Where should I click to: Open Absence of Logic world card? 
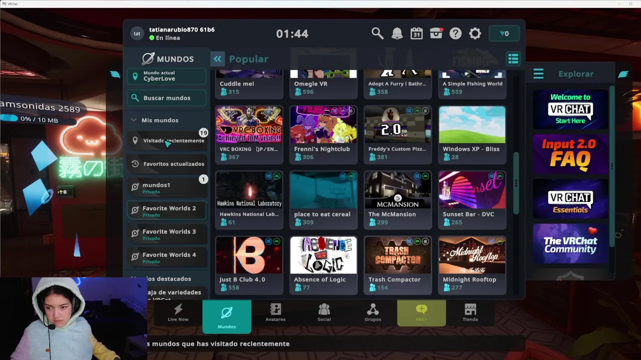(x=324, y=265)
